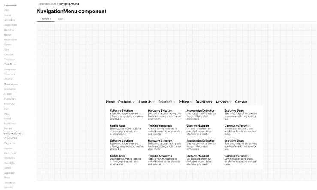Viewport: 317px width, 190px height.
Task: Select Developers in the navigation menu
Action: coord(204,102)
